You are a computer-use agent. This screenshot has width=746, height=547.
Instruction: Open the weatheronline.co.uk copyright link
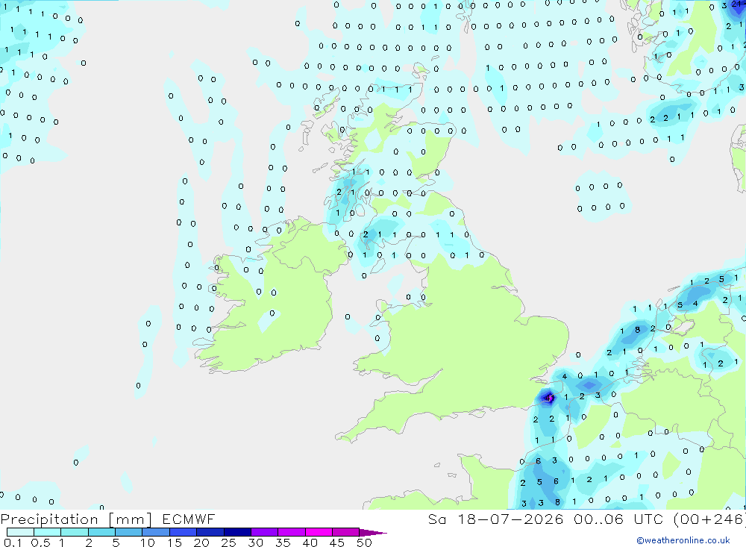(683, 540)
